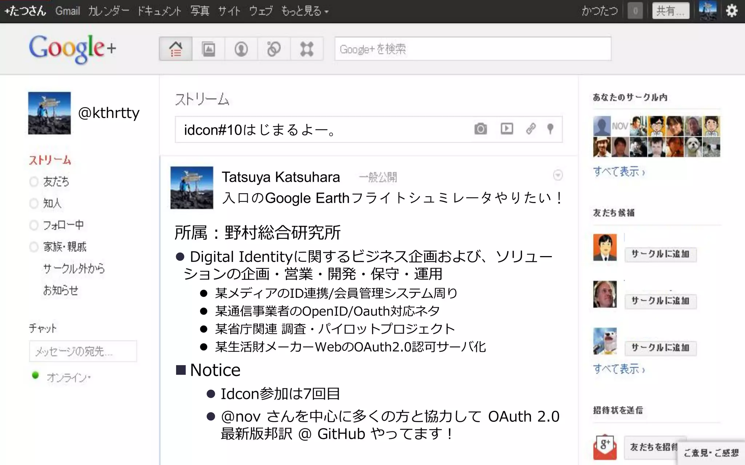Open ウェブ from the top bar

click(x=261, y=11)
